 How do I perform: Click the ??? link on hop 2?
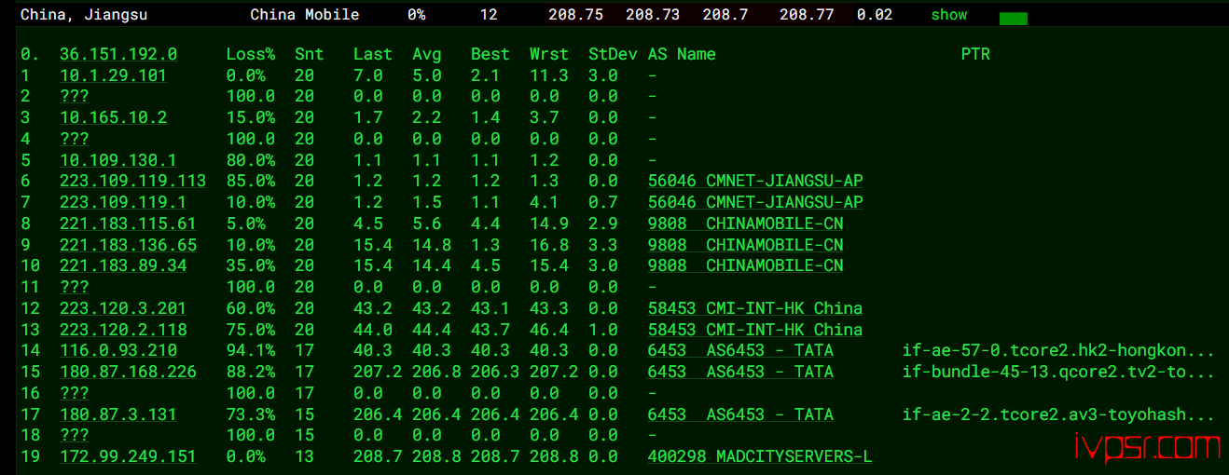[x=74, y=96]
